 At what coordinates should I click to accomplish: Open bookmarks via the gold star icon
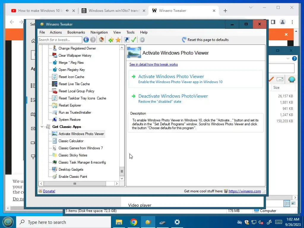pyautogui.click(x=118, y=40)
